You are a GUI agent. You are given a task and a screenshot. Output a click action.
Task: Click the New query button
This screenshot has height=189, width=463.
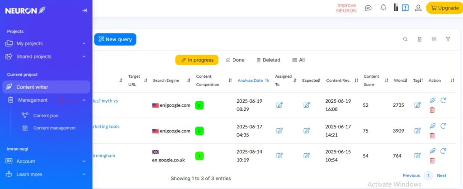click(115, 39)
